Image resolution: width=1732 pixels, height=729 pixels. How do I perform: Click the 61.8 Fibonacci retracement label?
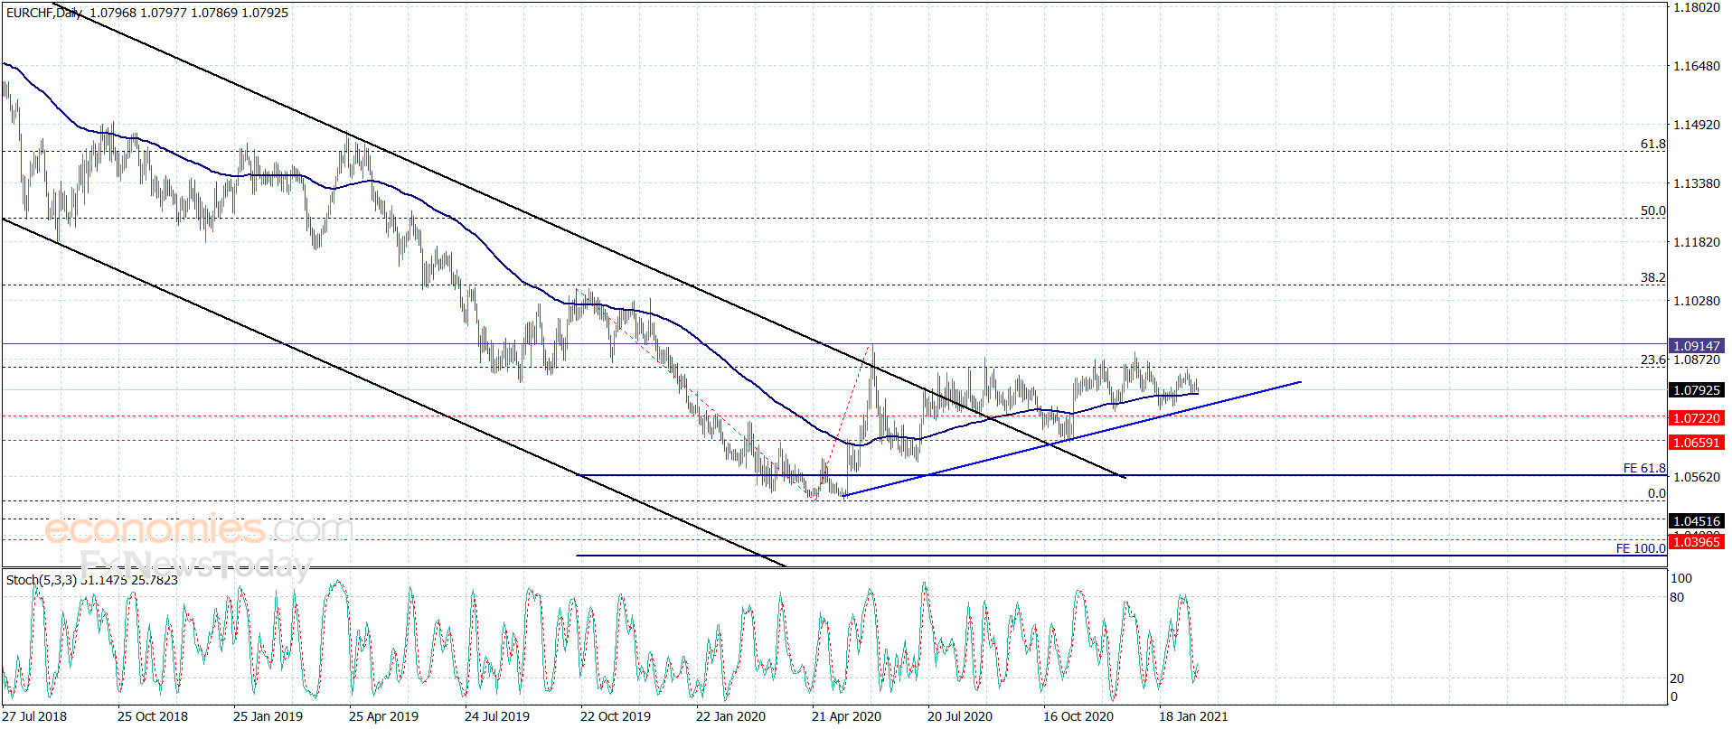[1652, 145]
